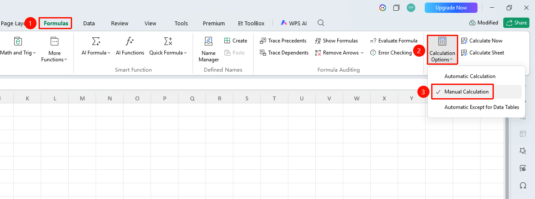The width and height of the screenshot is (535, 199).
Task: Switch to the Data tab
Action: click(x=89, y=23)
